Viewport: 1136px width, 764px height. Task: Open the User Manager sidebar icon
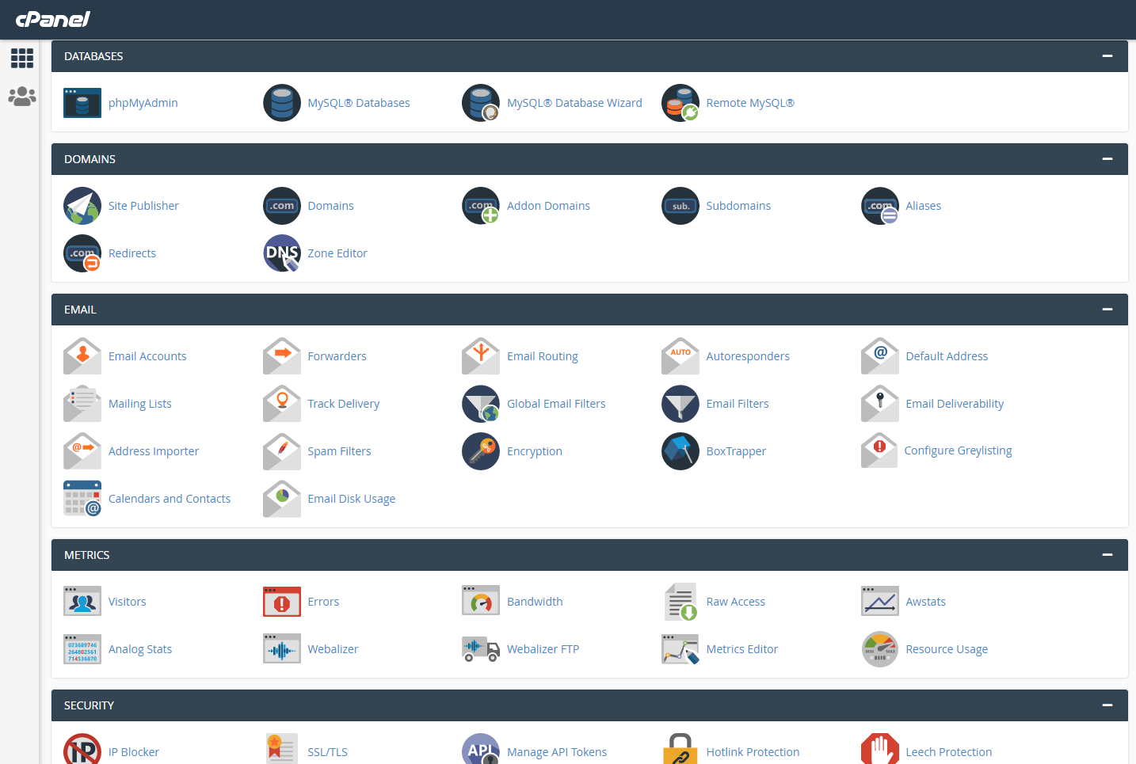tap(22, 97)
